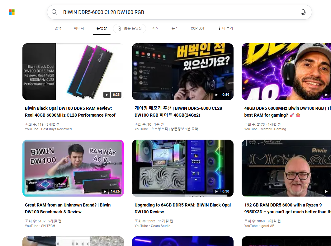Play icon on the 0:59 Korean video

point(216,95)
